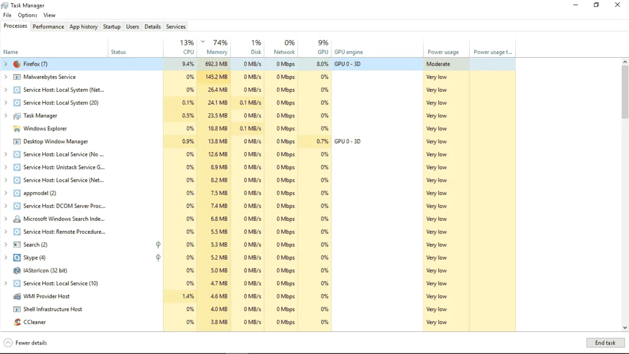Select the CCleaner row name
Viewport: 629px width, 354px height.
(x=35, y=322)
